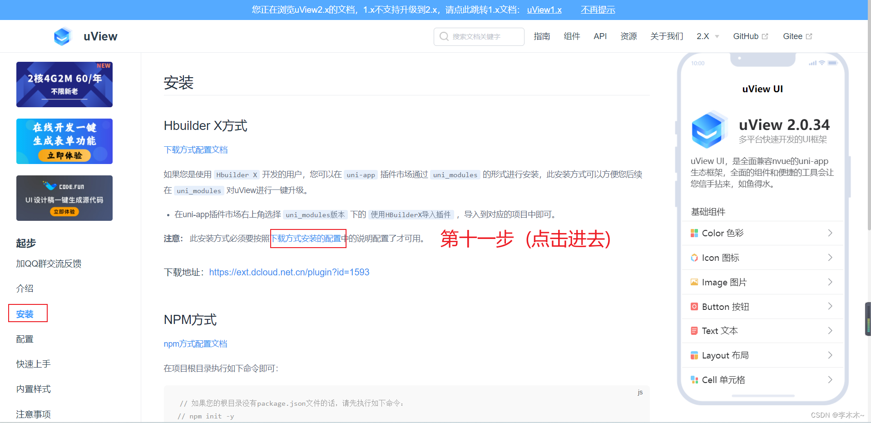
Task: Open Image 图片 row chevron
Action: coord(830,282)
